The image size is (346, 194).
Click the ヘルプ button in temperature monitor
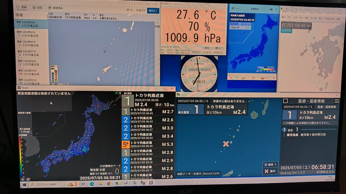(x=207, y=52)
